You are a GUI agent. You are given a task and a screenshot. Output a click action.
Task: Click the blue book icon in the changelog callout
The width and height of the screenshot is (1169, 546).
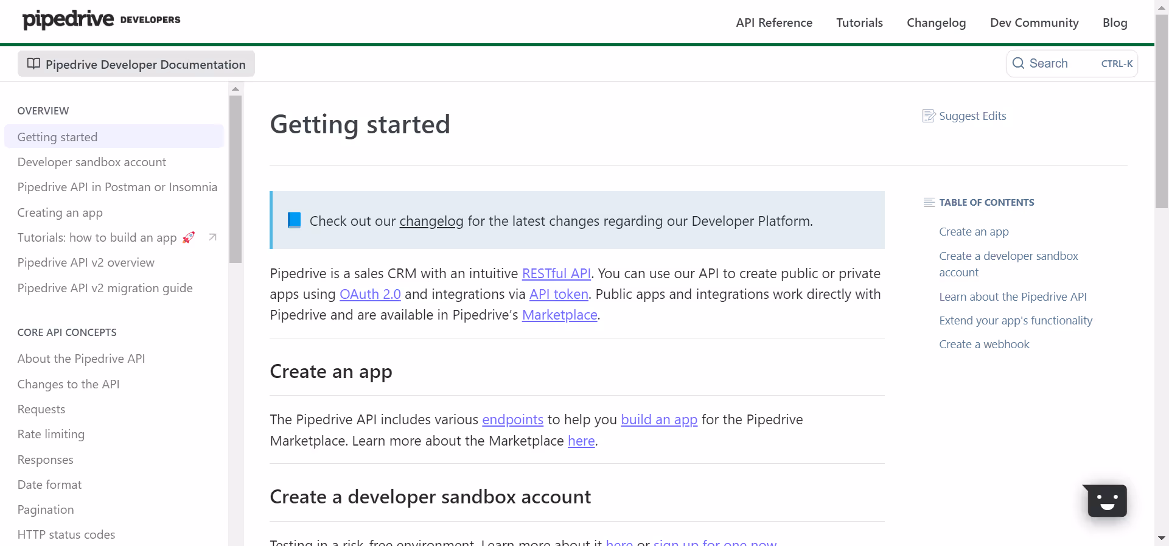tap(294, 220)
